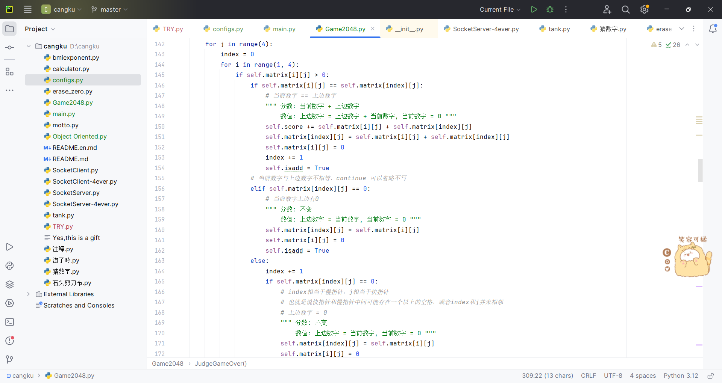
Task: Expand External Libraries node
Action: [29, 294]
